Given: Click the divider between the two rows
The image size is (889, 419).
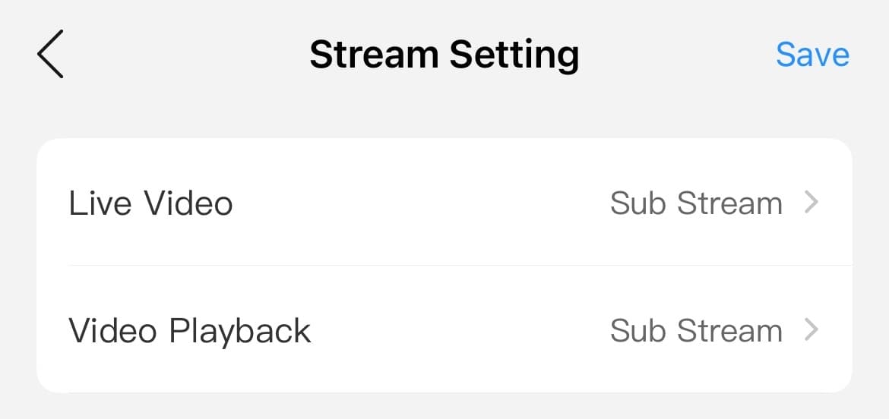Looking at the screenshot, I should (460, 265).
